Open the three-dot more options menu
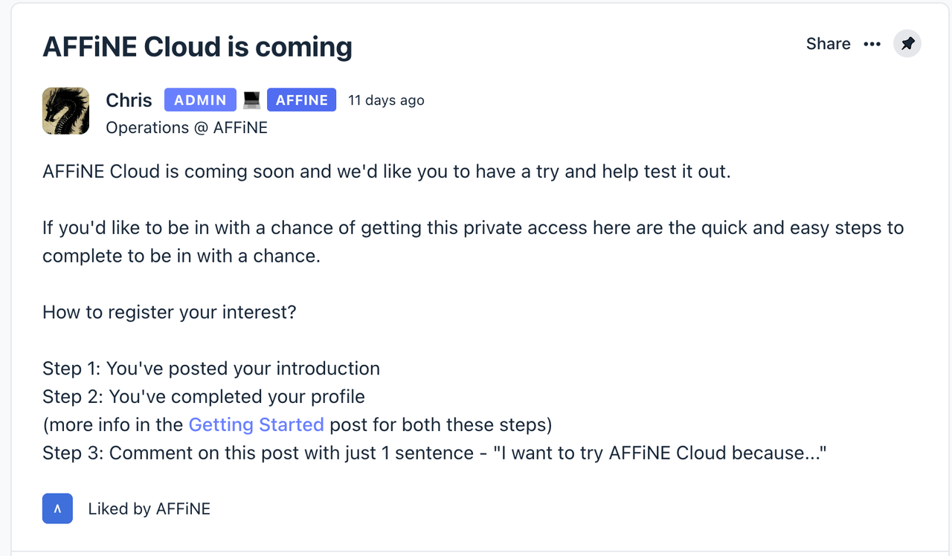Screen dimensions: 952x556 (872, 44)
